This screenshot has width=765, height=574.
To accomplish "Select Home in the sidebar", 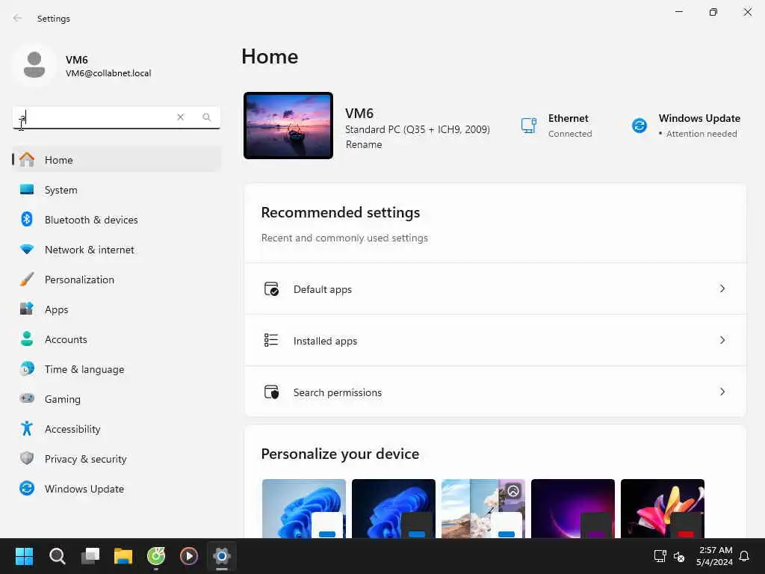I will pos(117,160).
